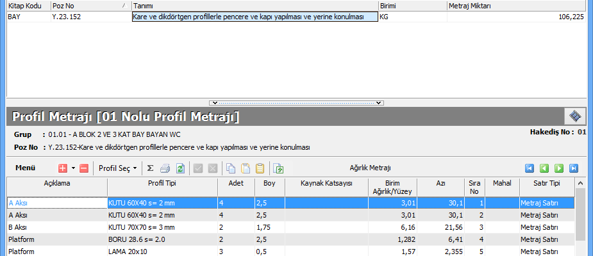
Task: Click the printer icon in toolbar
Action: [x=165, y=168]
